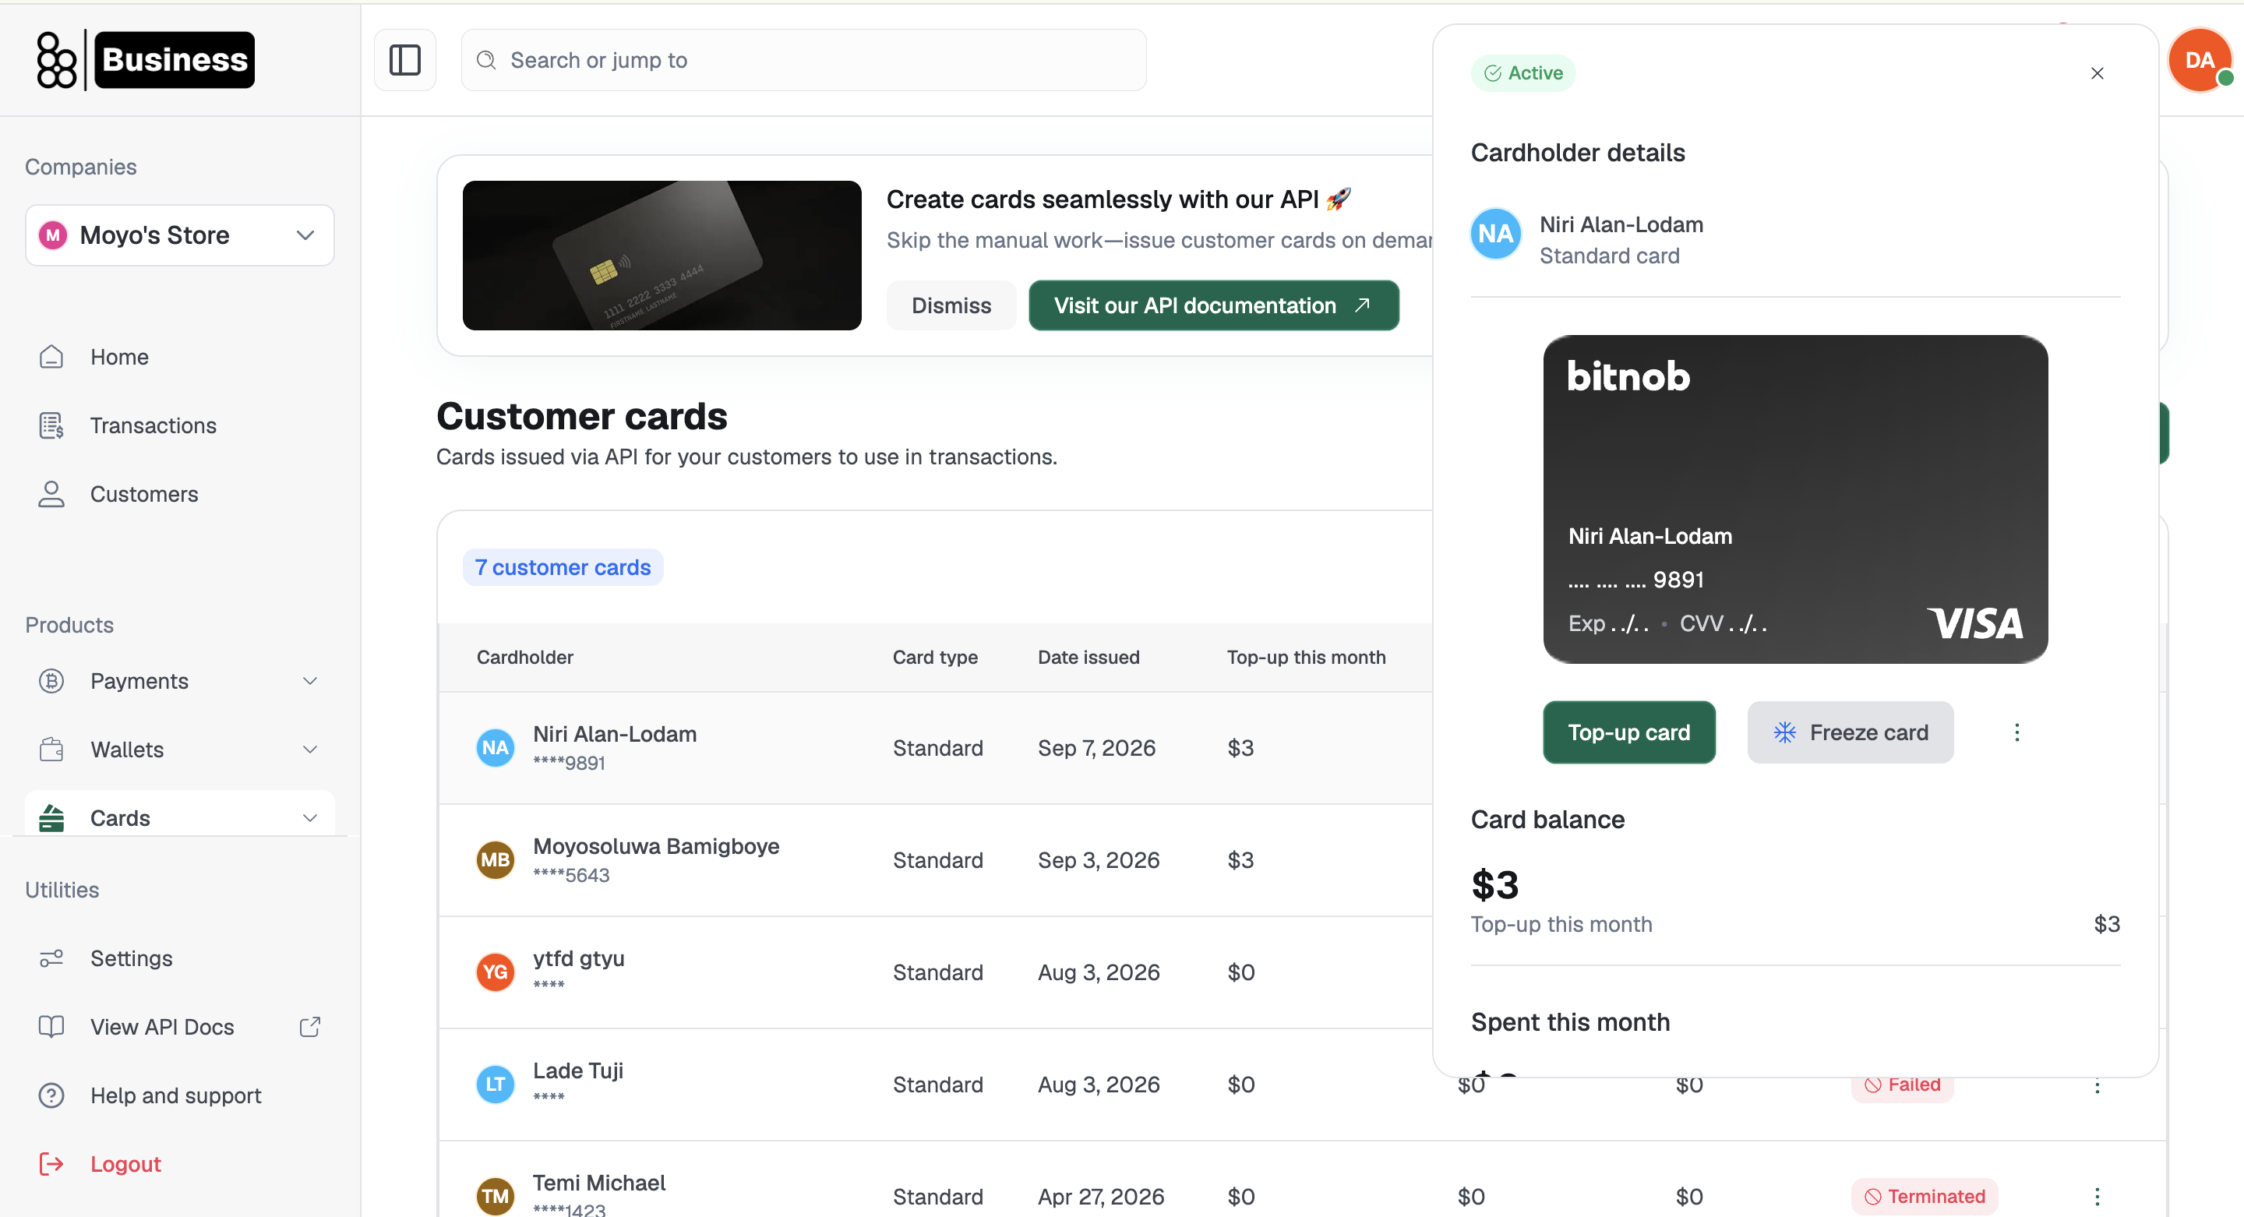
Task: Close the cardholder details panel
Action: [x=2097, y=73]
